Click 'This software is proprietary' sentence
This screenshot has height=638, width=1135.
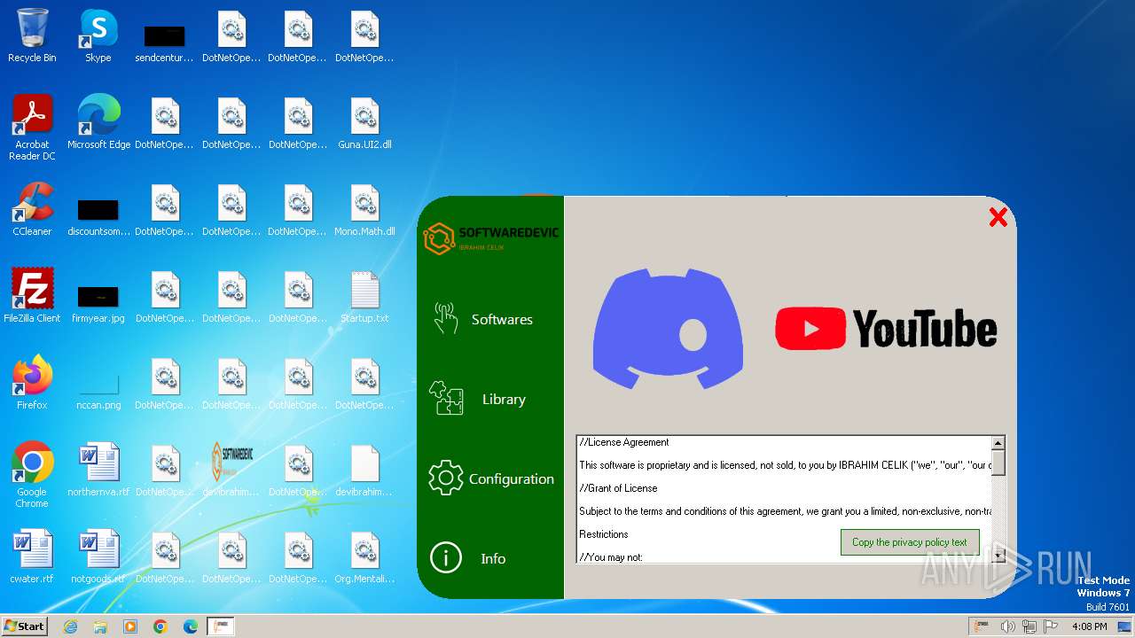click(785, 465)
